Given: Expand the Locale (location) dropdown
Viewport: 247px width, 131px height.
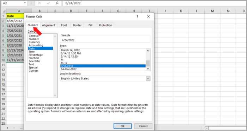Looking at the screenshot, I should click(148, 79).
